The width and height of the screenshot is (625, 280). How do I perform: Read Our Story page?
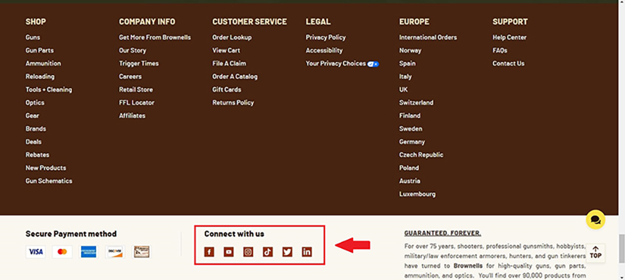pyautogui.click(x=132, y=51)
